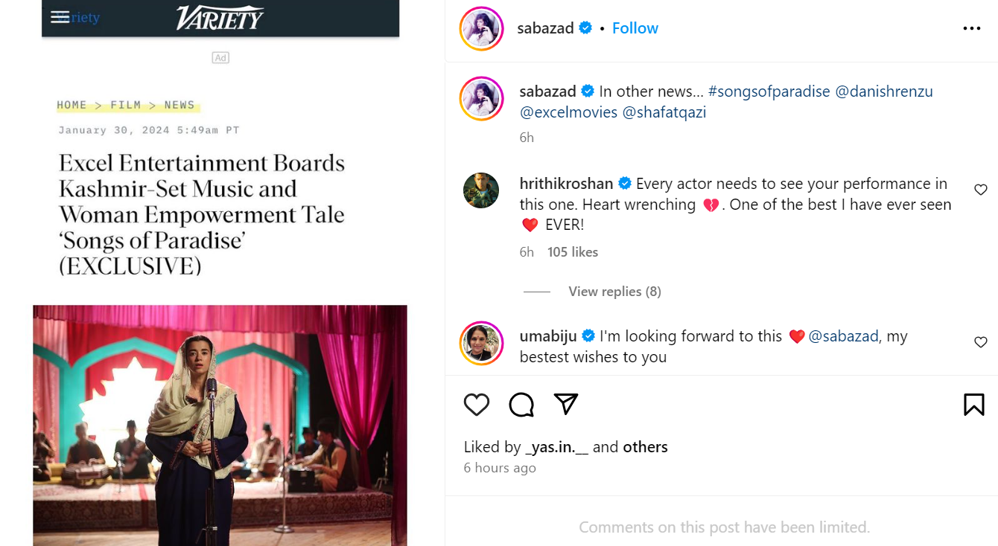Open the @shafatqazi mention
Viewport: 998px width, 546px height.
664,112
